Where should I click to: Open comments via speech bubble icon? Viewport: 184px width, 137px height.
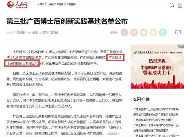[x=178, y=32]
